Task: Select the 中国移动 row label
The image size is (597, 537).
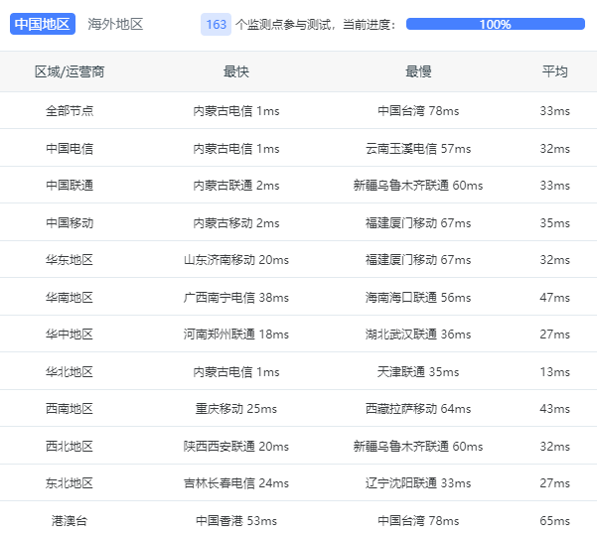Action: pyautogui.click(x=70, y=223)
